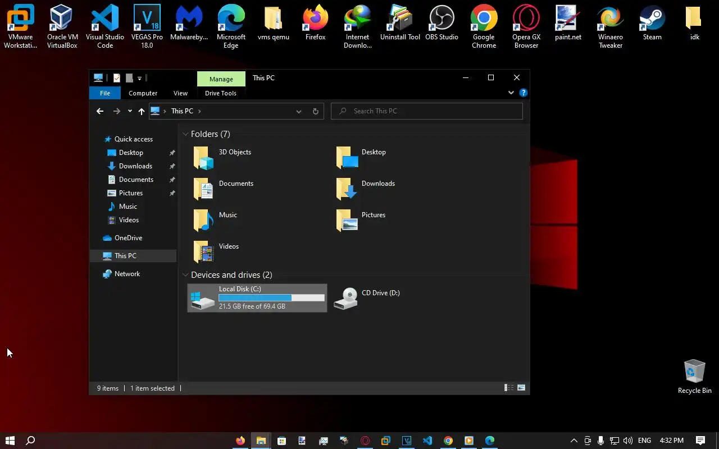Open the Drive Tools ribbon tab

click(x=221, y=93)
